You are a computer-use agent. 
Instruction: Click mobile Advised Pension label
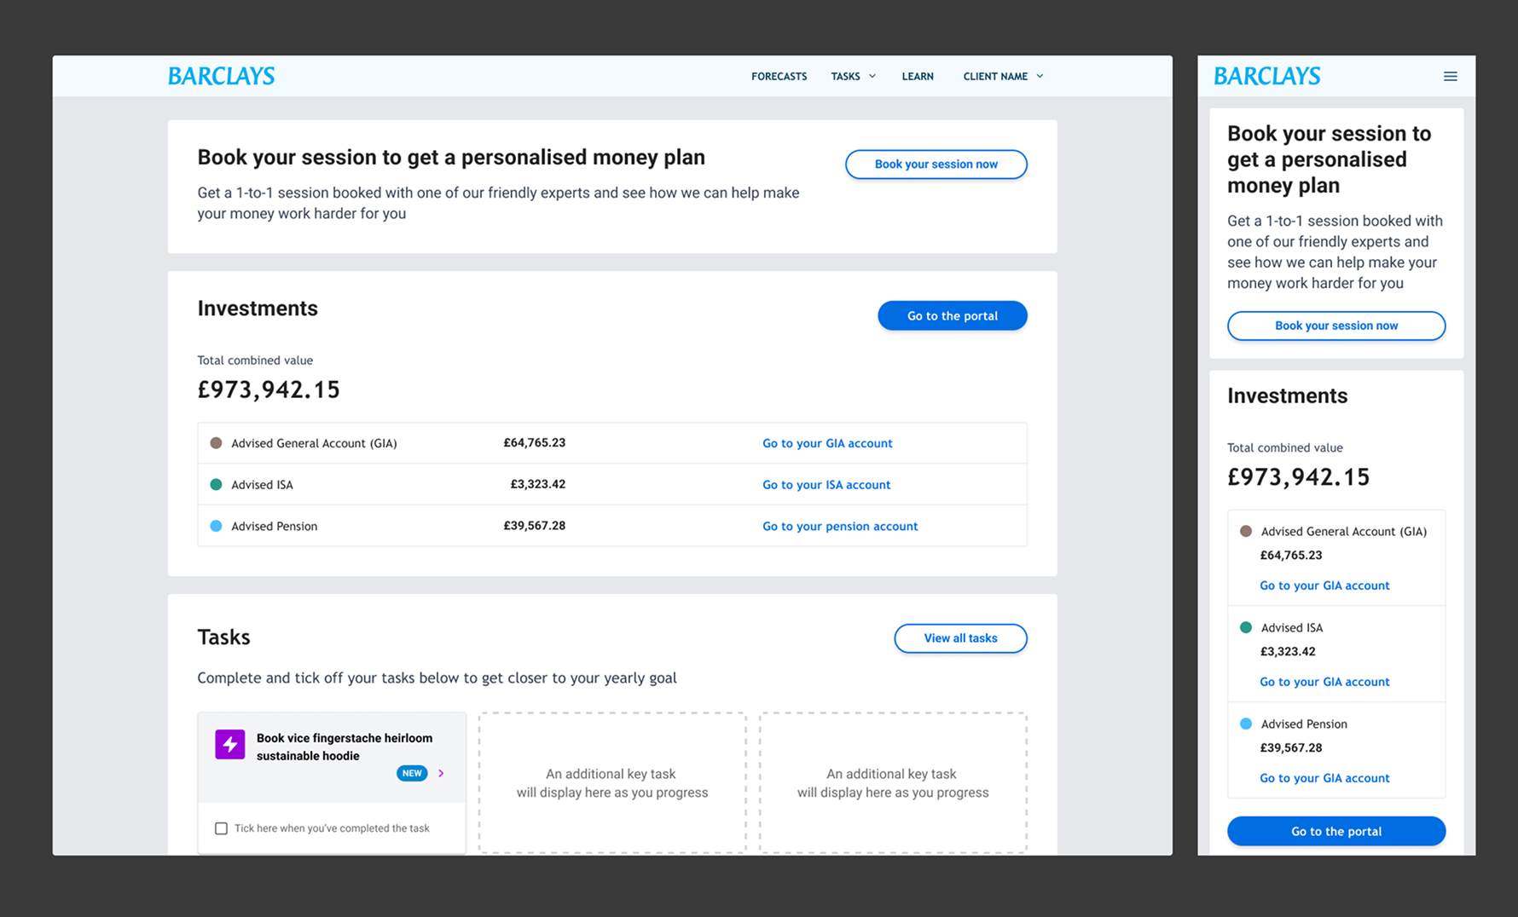pyautogui.click(x=1304, y=724)
